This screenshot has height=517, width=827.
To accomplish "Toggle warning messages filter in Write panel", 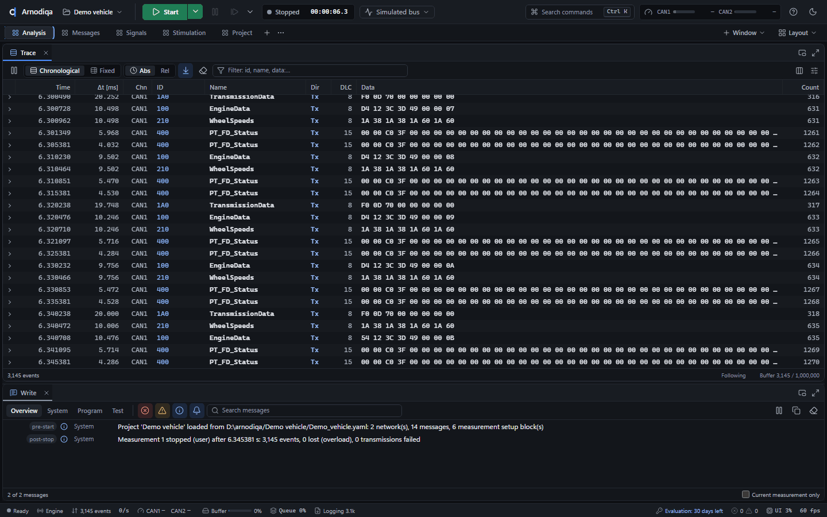I will coord(162,410).
